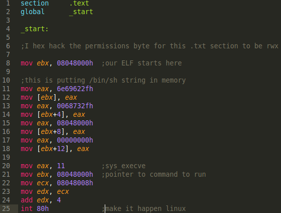The image size is (281, 213).
Task: Click the 'make it happen linux' comment
Action: click(144, 209)
